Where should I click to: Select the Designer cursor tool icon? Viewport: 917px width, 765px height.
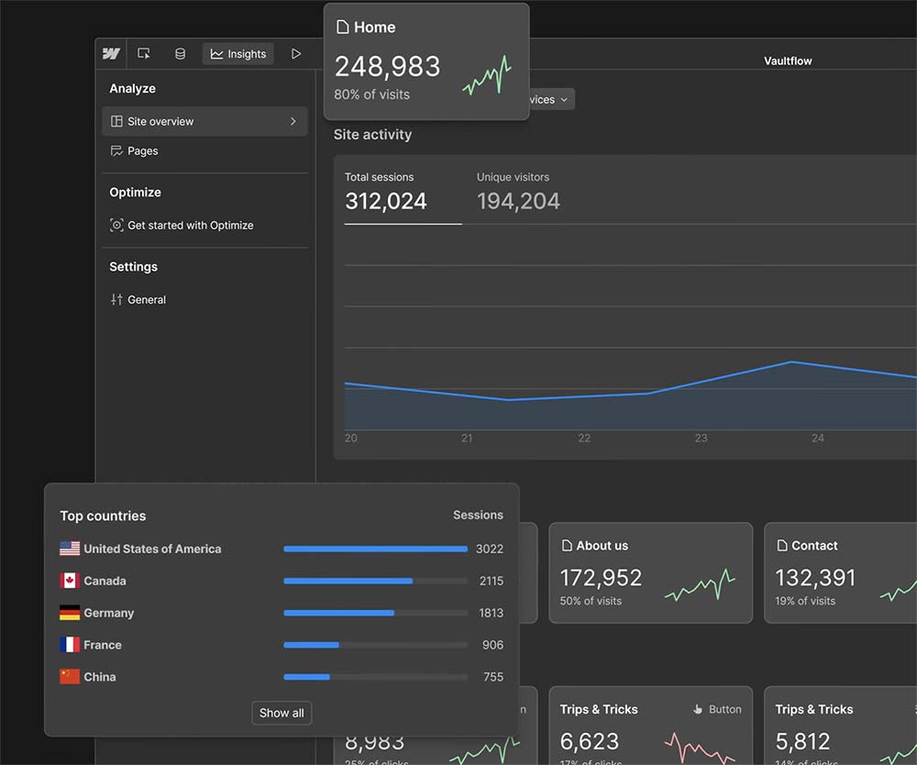tap(144, 54)
